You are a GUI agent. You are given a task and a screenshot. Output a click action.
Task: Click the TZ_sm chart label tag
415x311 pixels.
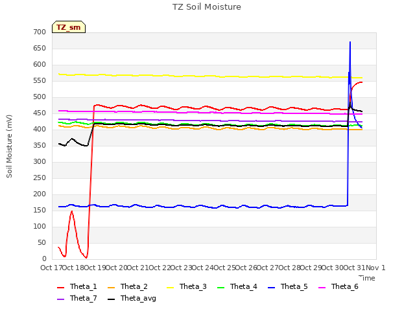[69, 27]
